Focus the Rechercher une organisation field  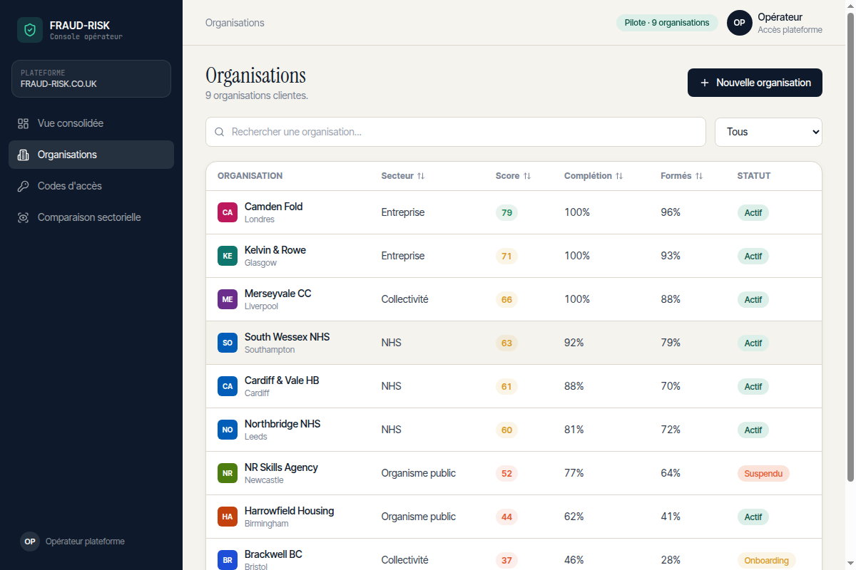pyautogui.click(x=456, y=132)
